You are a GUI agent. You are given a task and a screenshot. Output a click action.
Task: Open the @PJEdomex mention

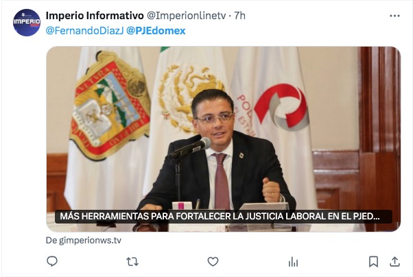click(156, 31)
